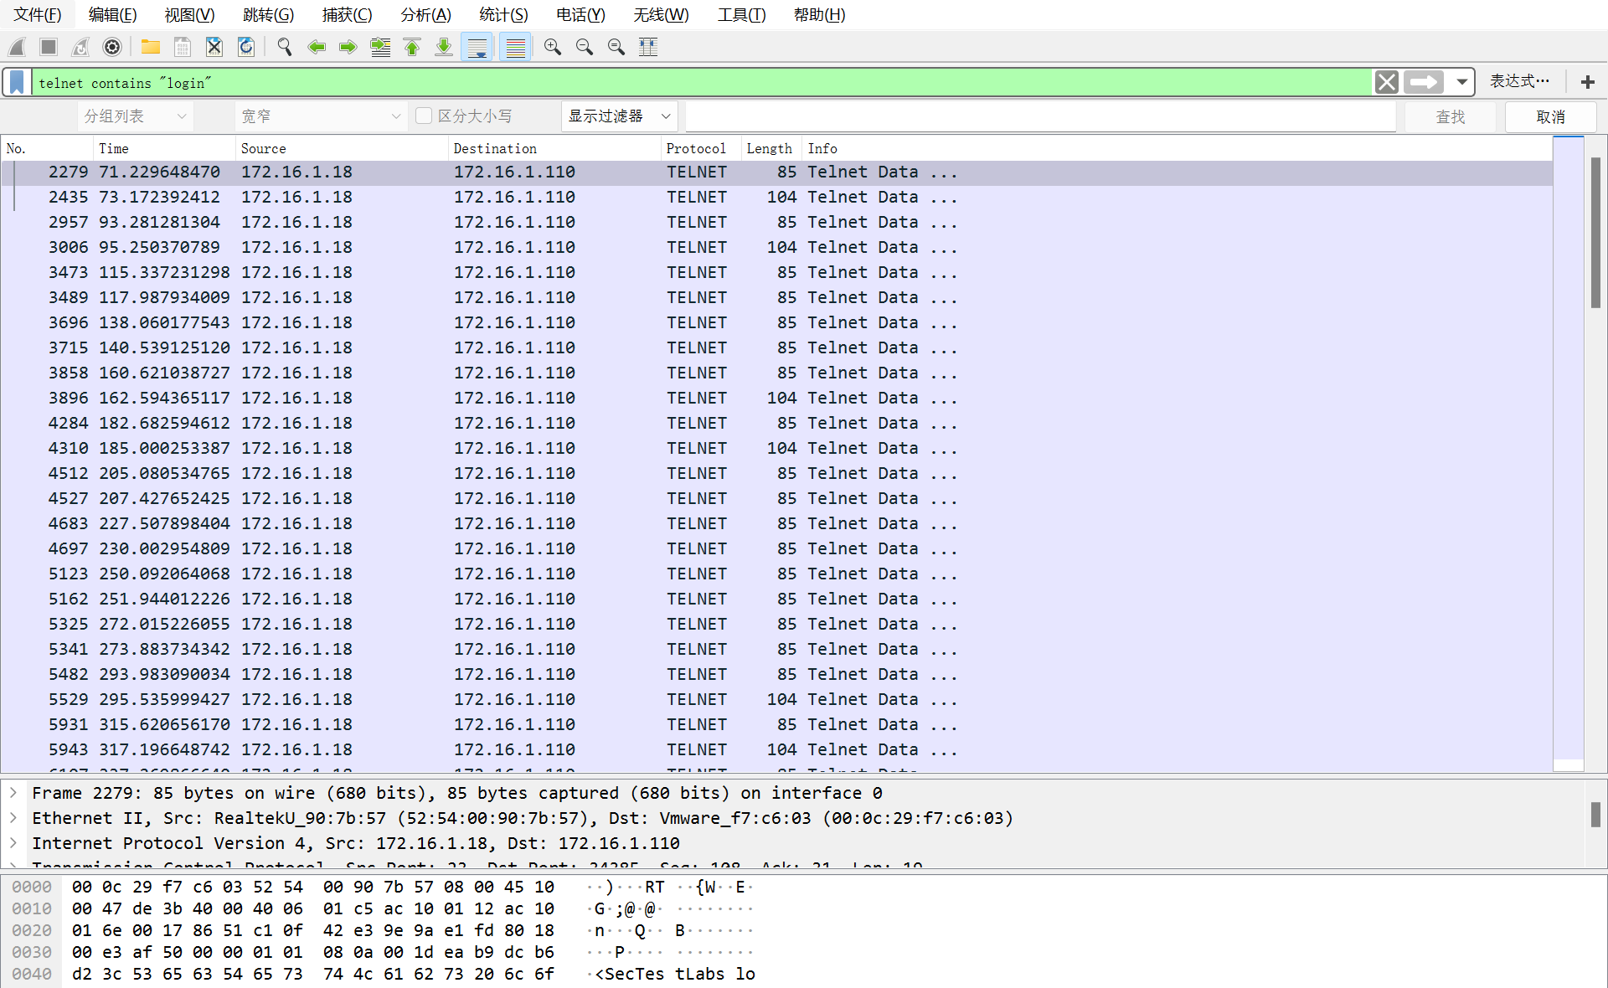Viewport: 1608px width, 988px height.
Task: Click the 取消 button
Action: click(1550, 116)
